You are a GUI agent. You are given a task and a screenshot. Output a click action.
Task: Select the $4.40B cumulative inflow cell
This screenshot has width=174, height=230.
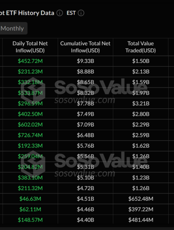(x=85, y=220)
